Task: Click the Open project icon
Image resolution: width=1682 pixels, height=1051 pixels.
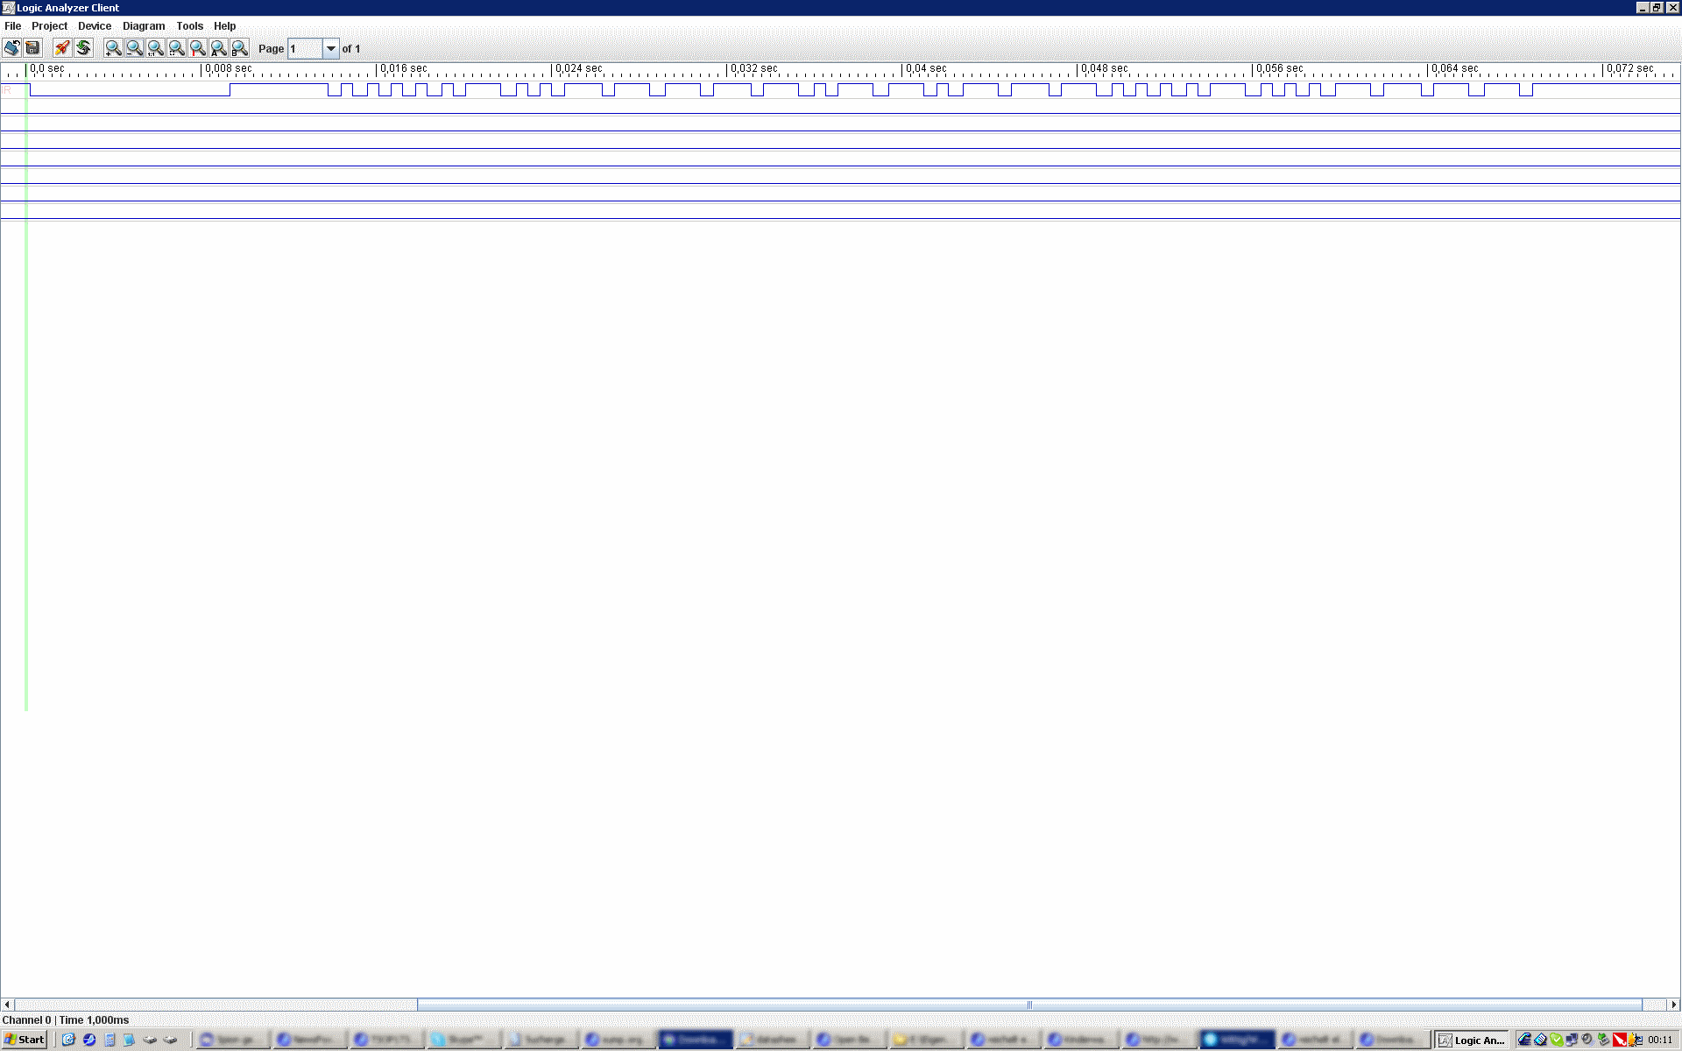Action: click(x=12, y=48)
